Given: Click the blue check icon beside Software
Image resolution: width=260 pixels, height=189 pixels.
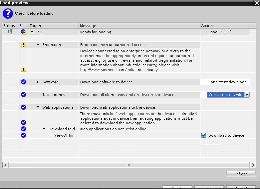Looking at the screenshot, I should tap(24, 82).
